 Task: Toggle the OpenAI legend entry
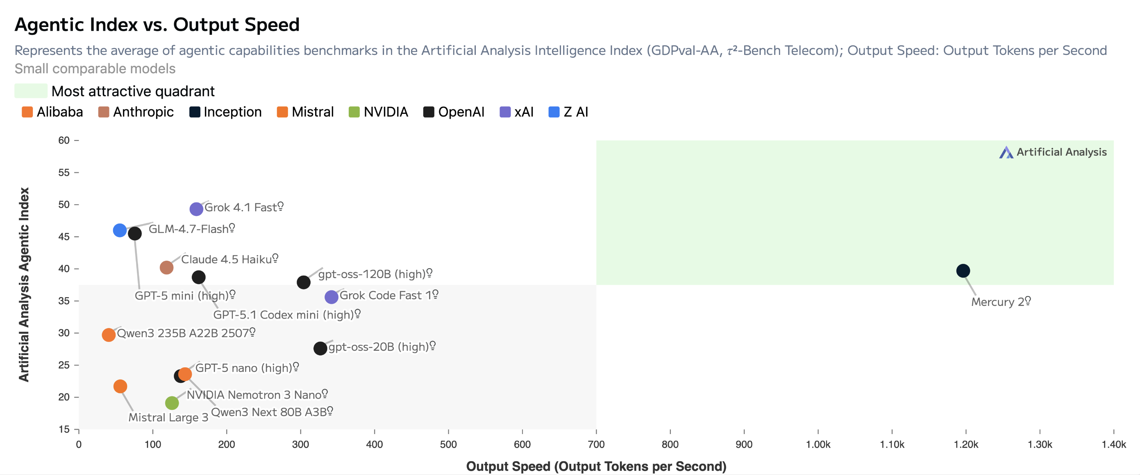[x=454, y=112]
